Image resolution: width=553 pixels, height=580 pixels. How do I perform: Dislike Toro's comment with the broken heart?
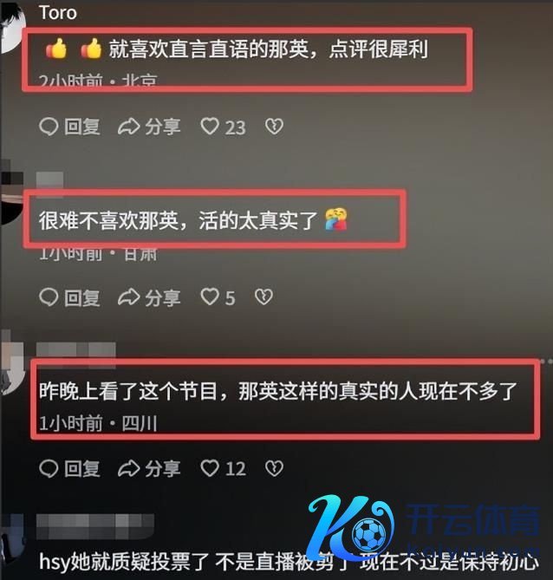click(274, 127)
